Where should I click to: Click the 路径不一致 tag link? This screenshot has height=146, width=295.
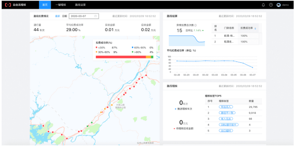(x=227, y=113)
